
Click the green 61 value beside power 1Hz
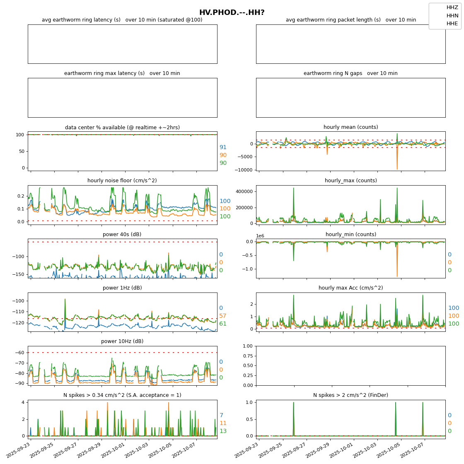223,324
